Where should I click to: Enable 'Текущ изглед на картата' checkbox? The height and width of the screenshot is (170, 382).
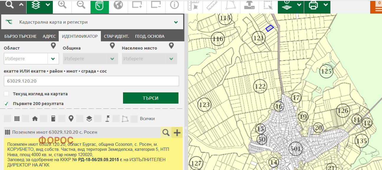click(6, 94)
